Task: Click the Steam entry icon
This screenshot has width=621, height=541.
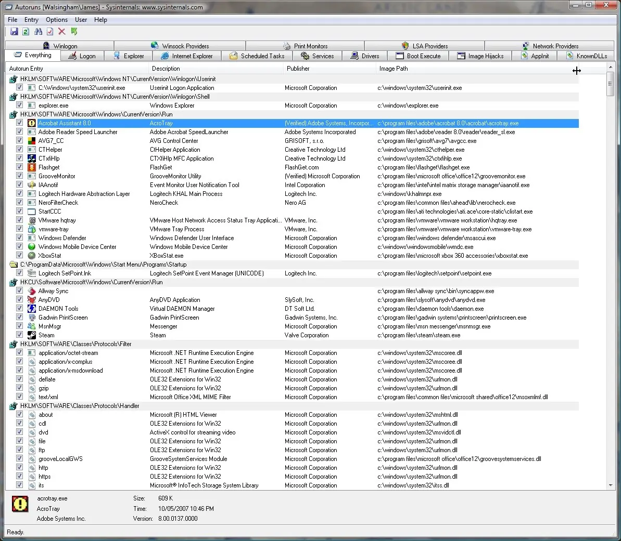Action: 32,335
